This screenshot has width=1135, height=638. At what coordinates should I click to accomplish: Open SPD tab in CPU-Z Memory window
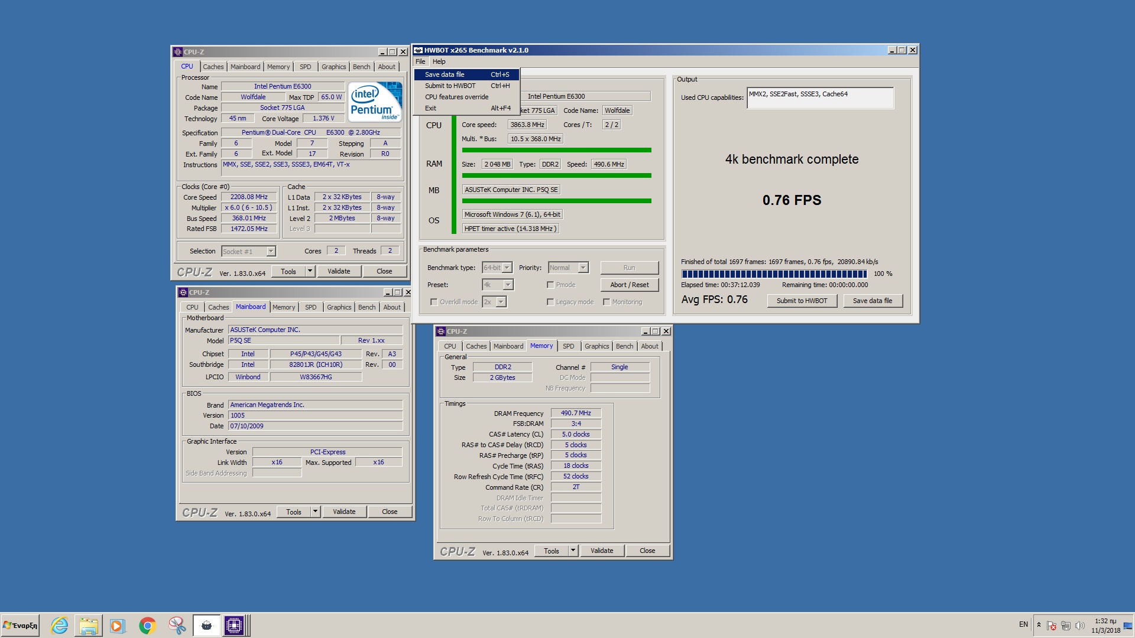569,346
